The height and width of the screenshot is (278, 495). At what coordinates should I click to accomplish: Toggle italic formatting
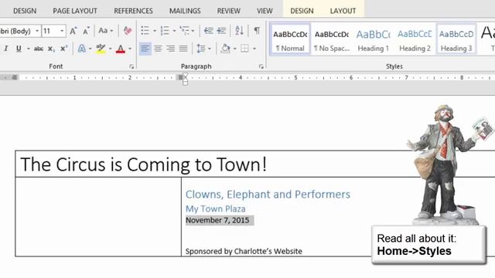point(5,49)
